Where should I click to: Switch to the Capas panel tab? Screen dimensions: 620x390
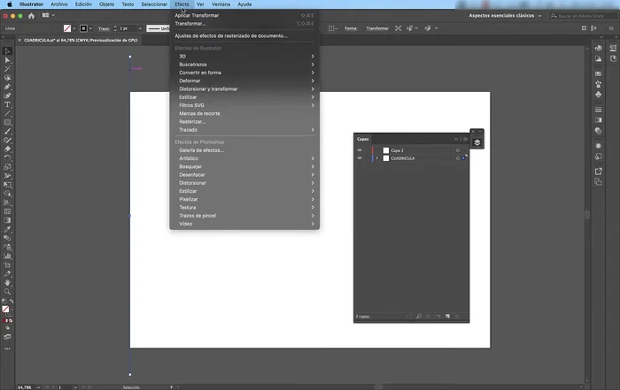tap(362, 139)
